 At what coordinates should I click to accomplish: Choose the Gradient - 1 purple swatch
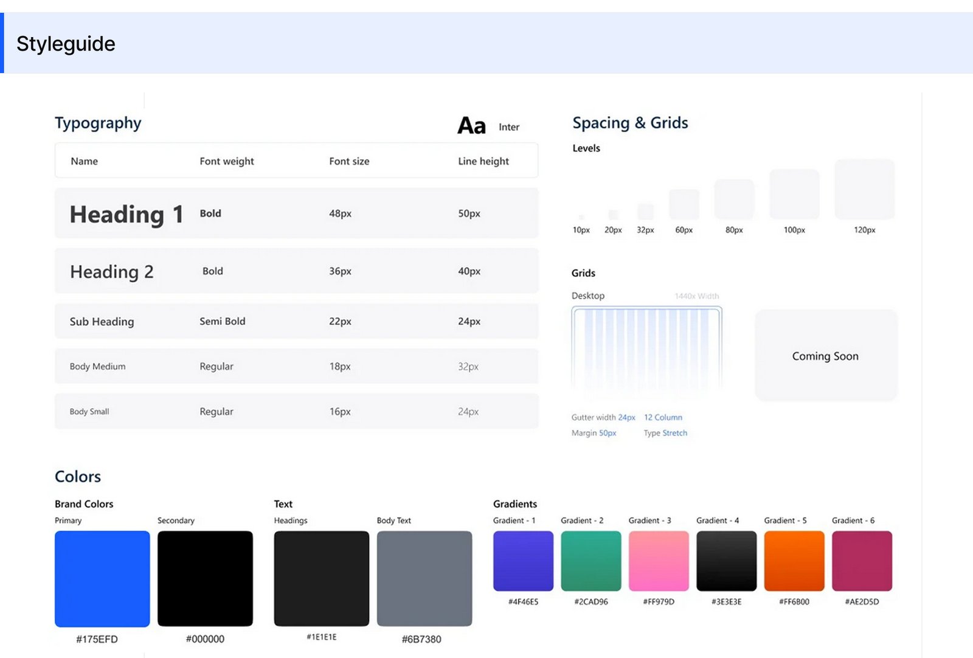(x=523, y=561)
